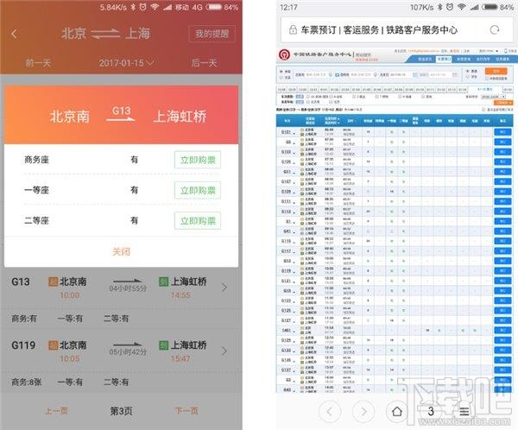518x430 pixels.
Task: Tap the alarm clock icon in the left phone status bar
Action: pos(142,7)
